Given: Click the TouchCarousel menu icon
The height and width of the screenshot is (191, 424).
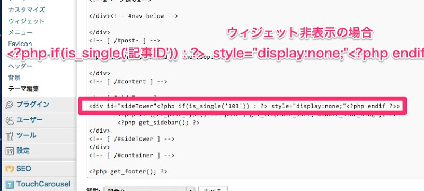Looking at the screenshot, I should coord(10,185).
